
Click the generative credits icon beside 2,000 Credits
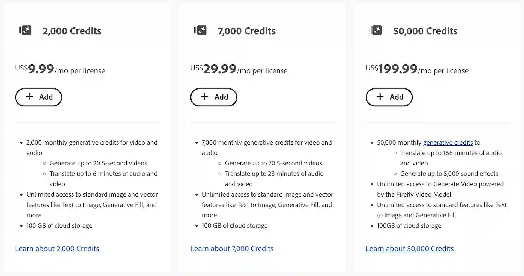coord(25,30)
